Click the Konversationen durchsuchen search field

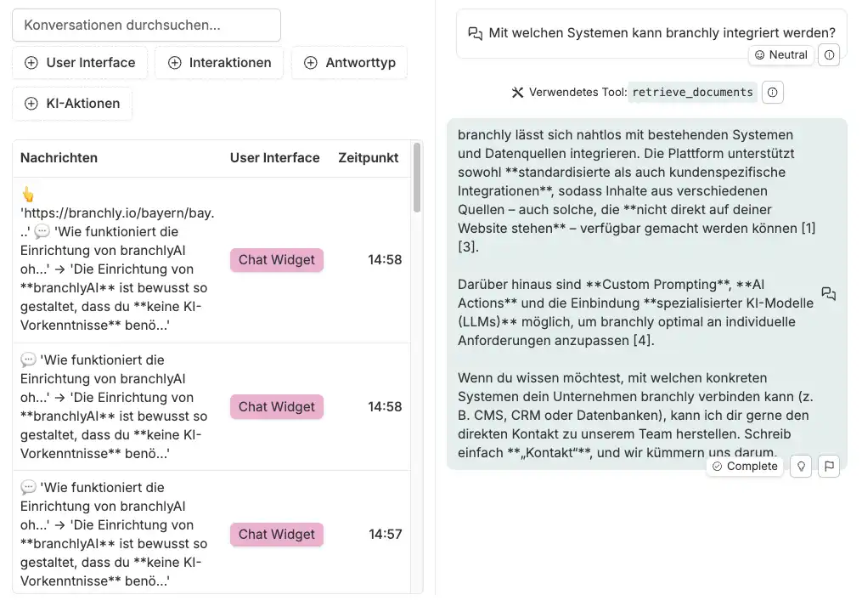[x=146, y=25]
